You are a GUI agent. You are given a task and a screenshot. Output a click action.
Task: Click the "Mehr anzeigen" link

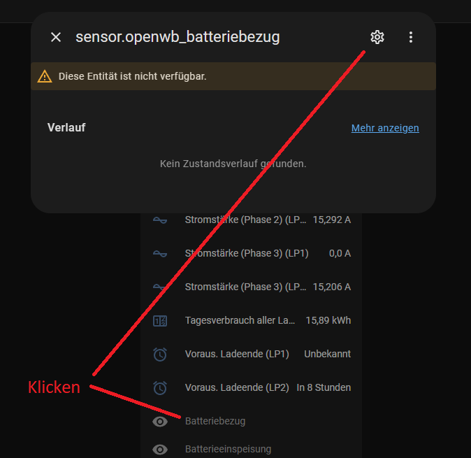385,128
